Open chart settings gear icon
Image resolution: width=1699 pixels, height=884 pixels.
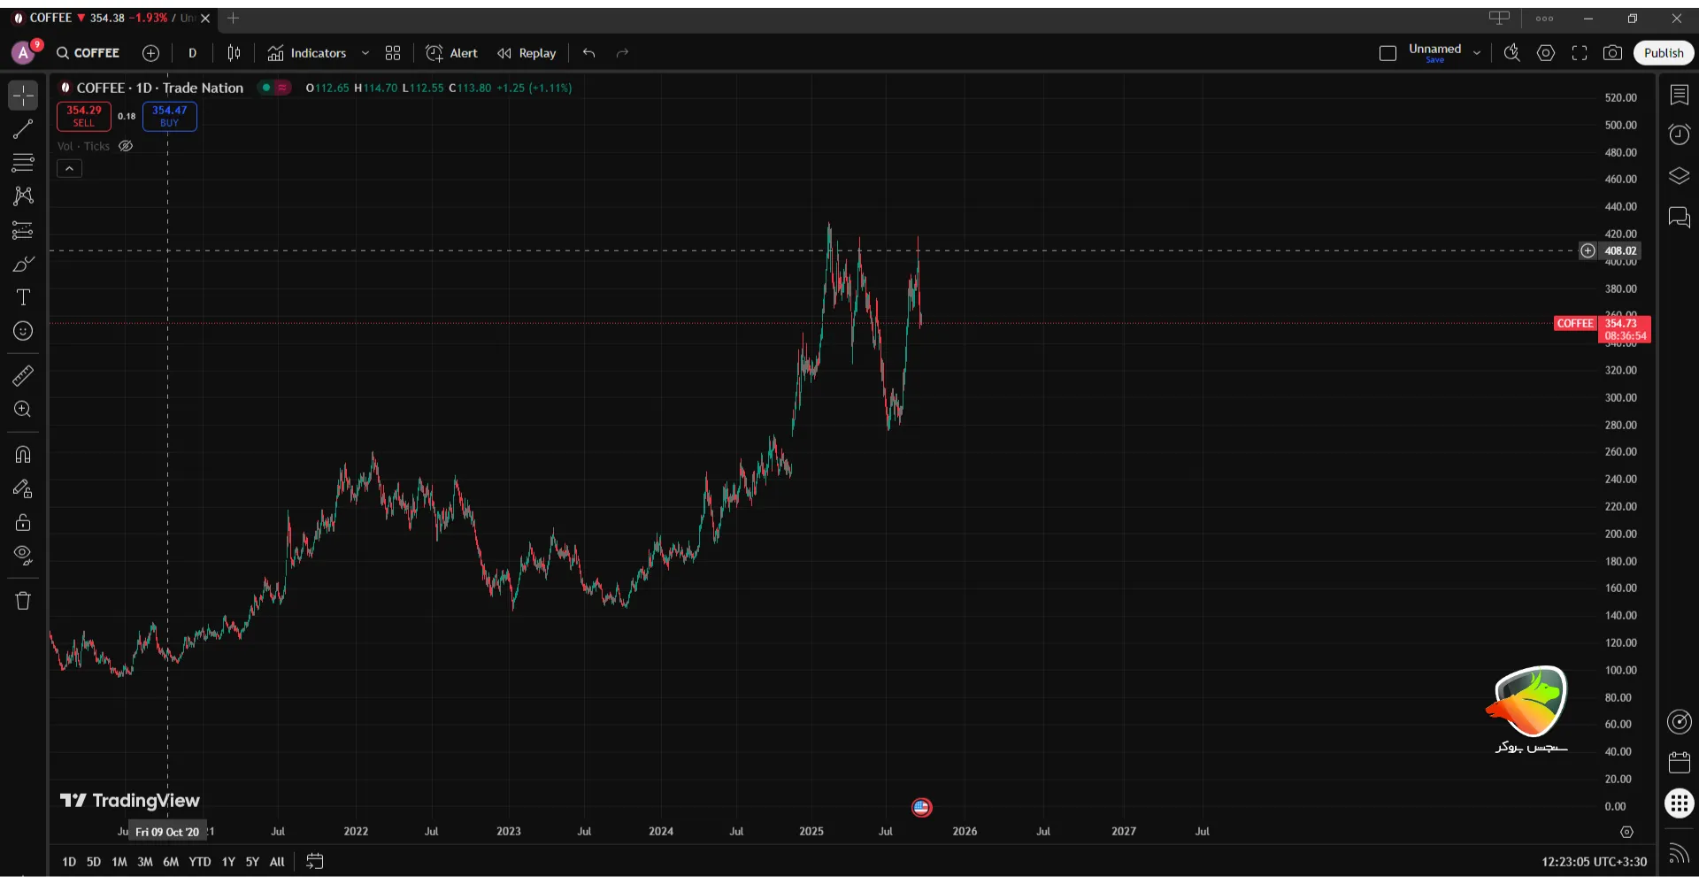1545,53
